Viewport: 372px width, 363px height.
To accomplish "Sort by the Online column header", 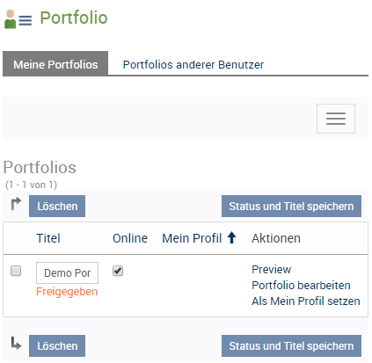I will 130,238.
